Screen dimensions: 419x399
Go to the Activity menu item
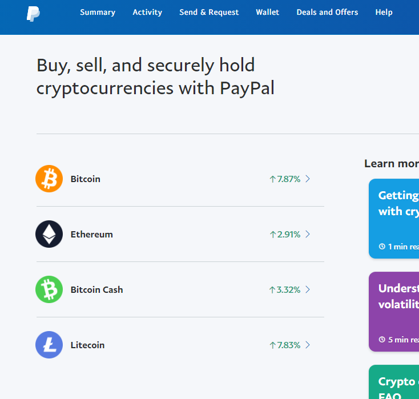(147, 13)
